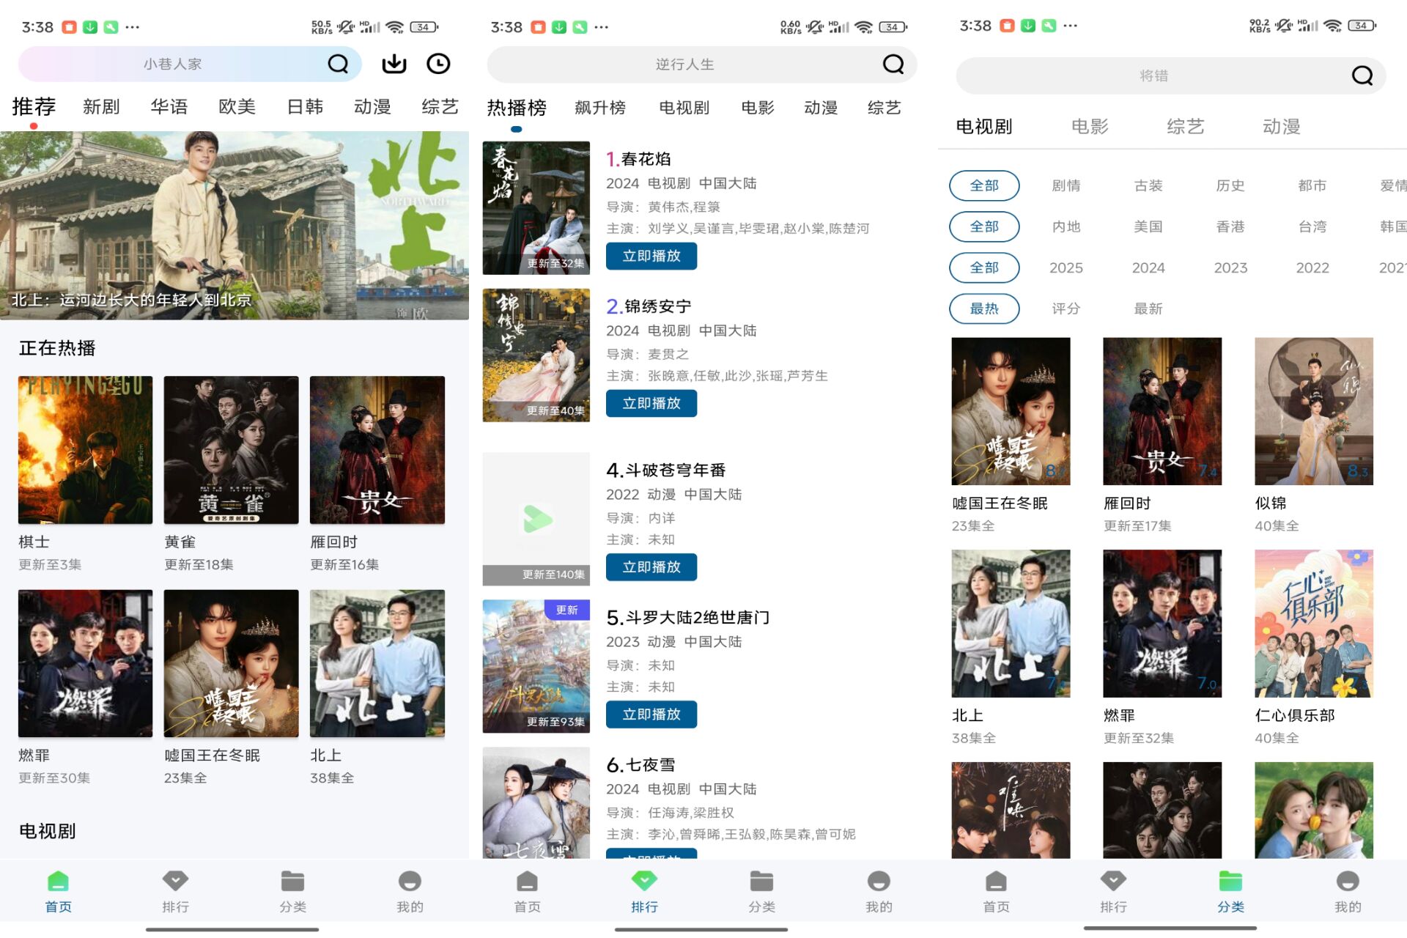The height and width of the screenshot is (938, 1407).
Task: Tap the search magnifier on category page
Action: [x=1361, y=75]
